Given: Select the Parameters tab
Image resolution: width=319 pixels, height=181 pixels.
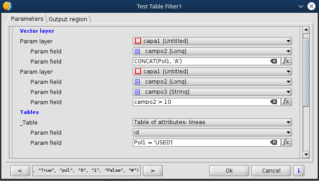Looking at the screenshot, I should (27, 19).
